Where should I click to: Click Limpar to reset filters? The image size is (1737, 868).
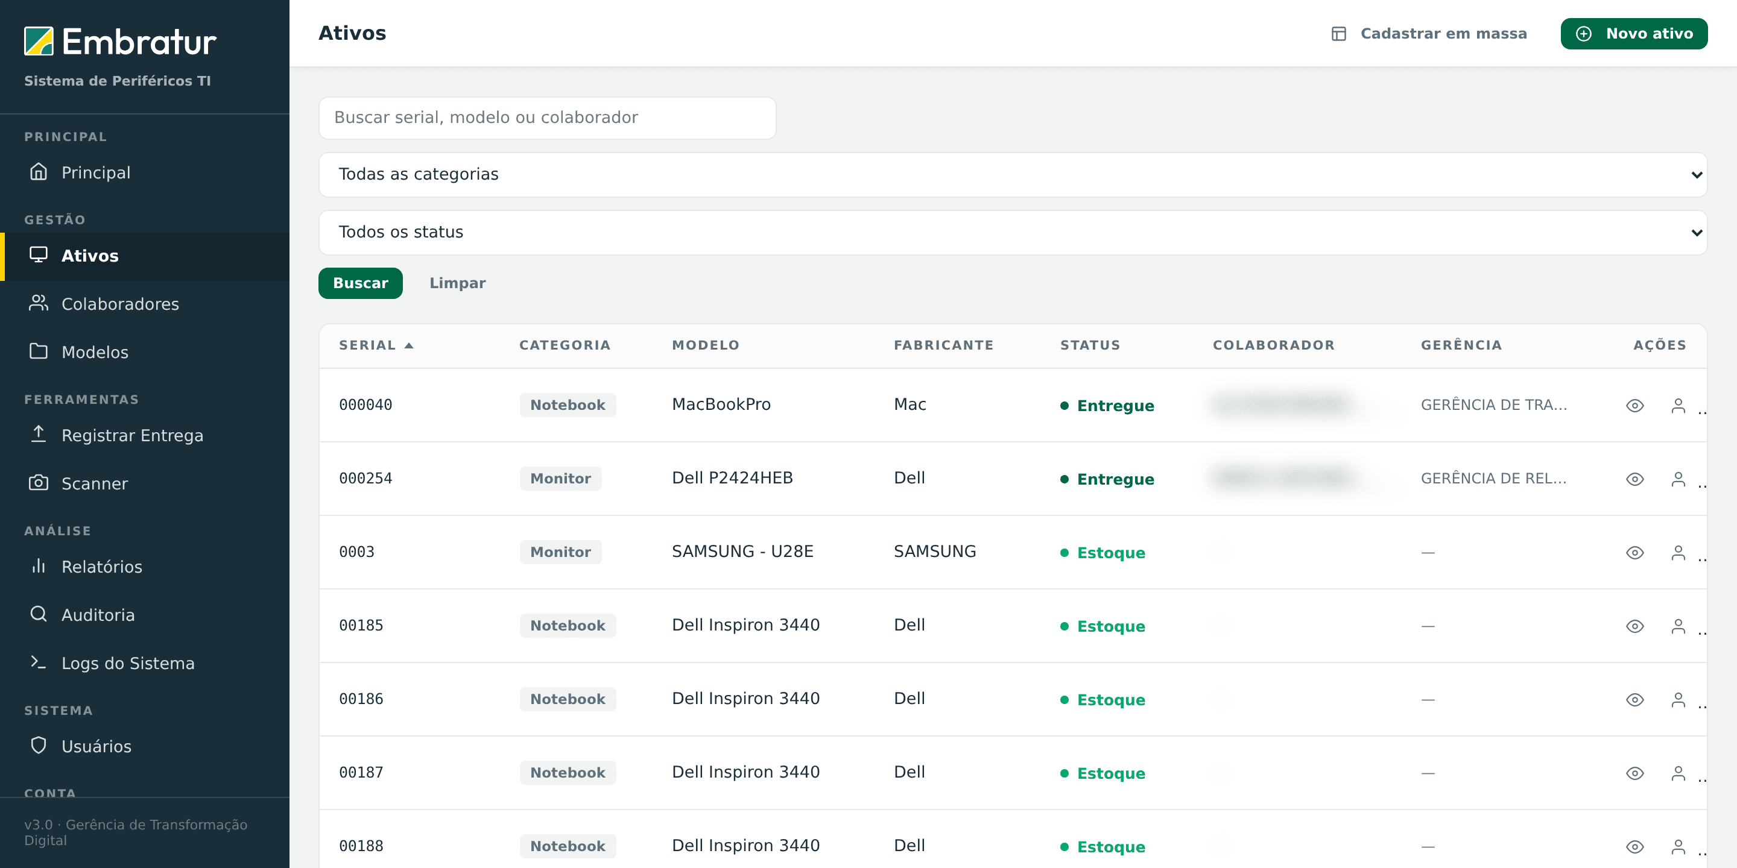pos(457,283)
